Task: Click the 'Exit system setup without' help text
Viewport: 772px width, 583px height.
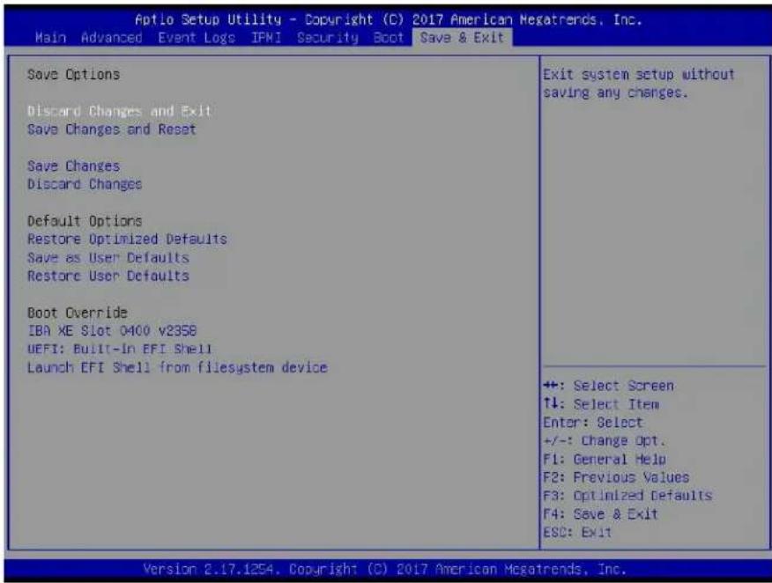Action: pyautogui.click(x=639, y=75)
